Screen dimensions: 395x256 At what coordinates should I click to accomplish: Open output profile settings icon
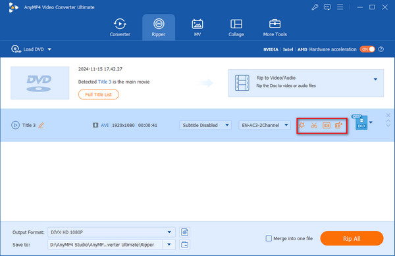pos(184,232)
